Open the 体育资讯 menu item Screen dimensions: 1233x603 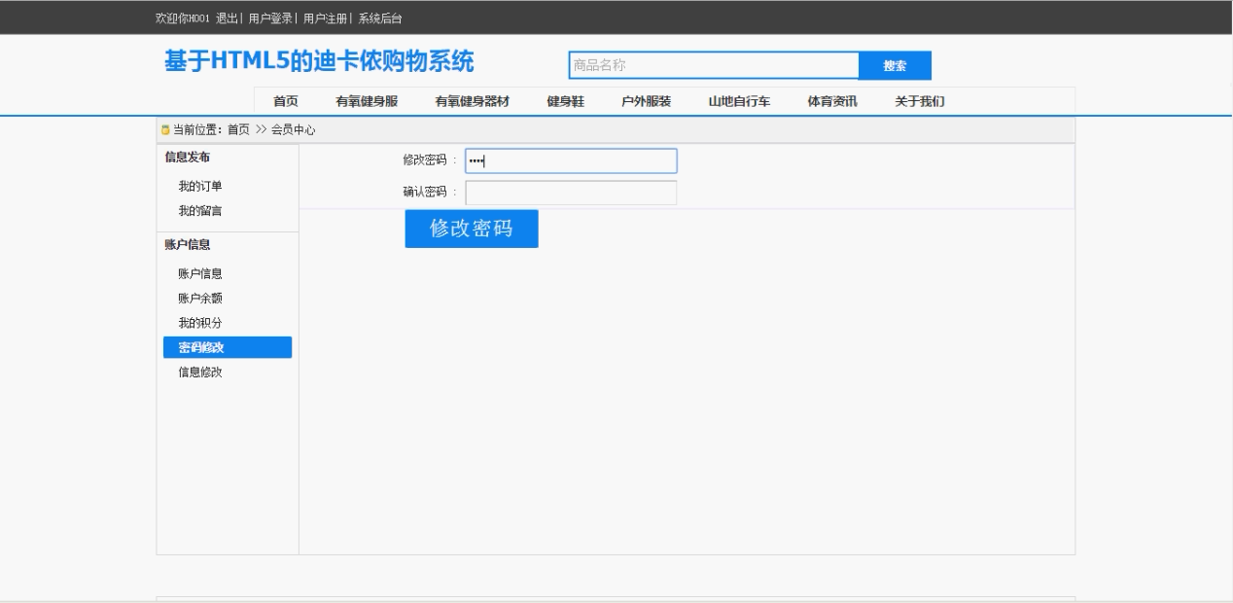click(x=832, y=101)
